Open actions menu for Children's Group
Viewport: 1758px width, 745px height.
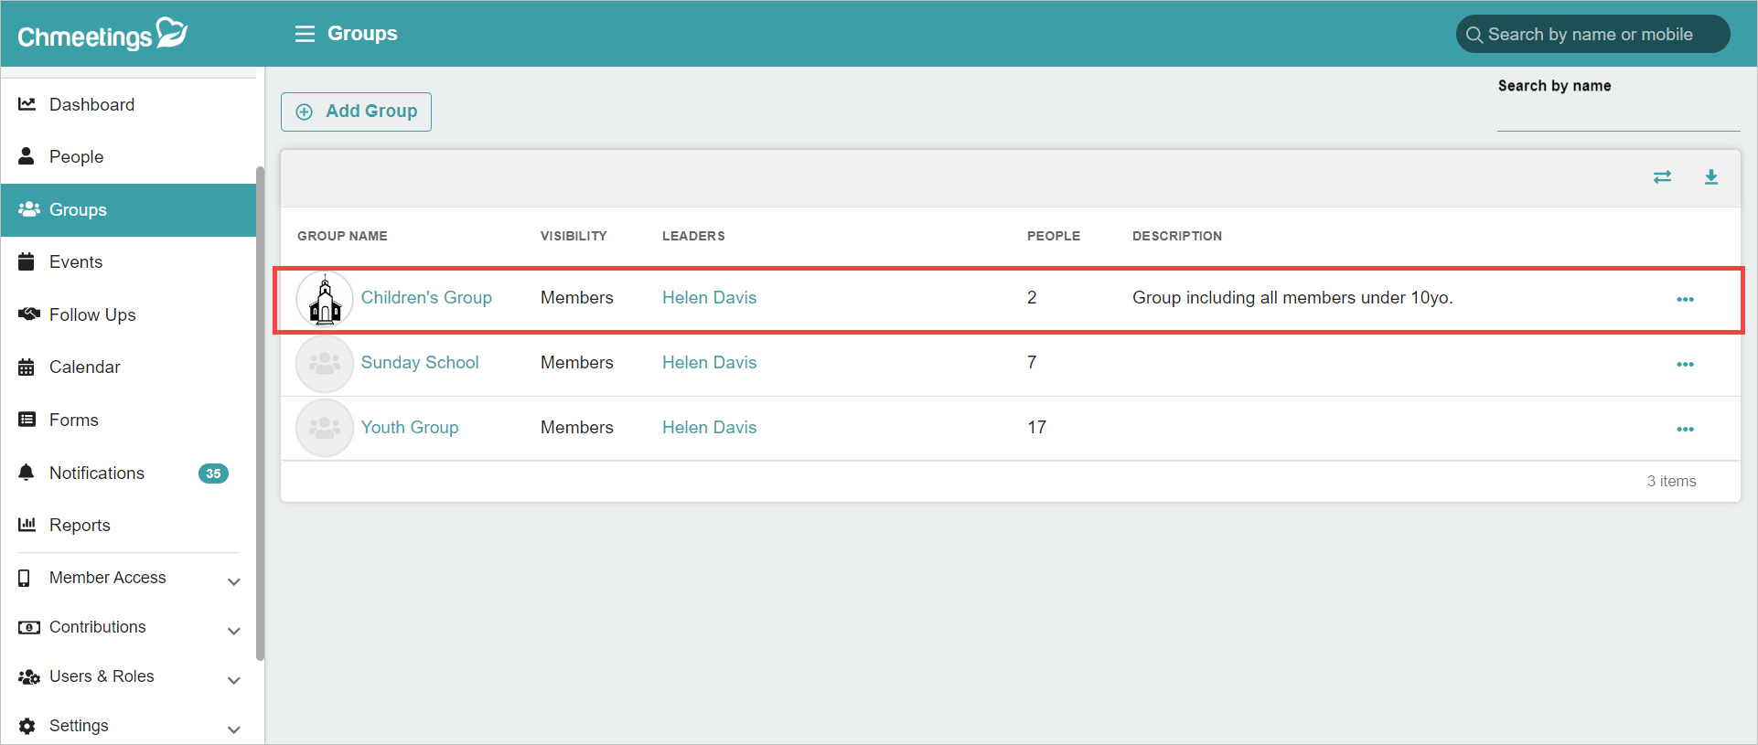coord(1686,300)
